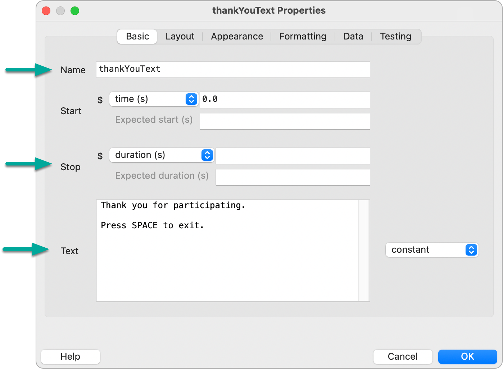Screen dimensions: 503x369
Task: Go to the Data tab
Action: point(353,36)
